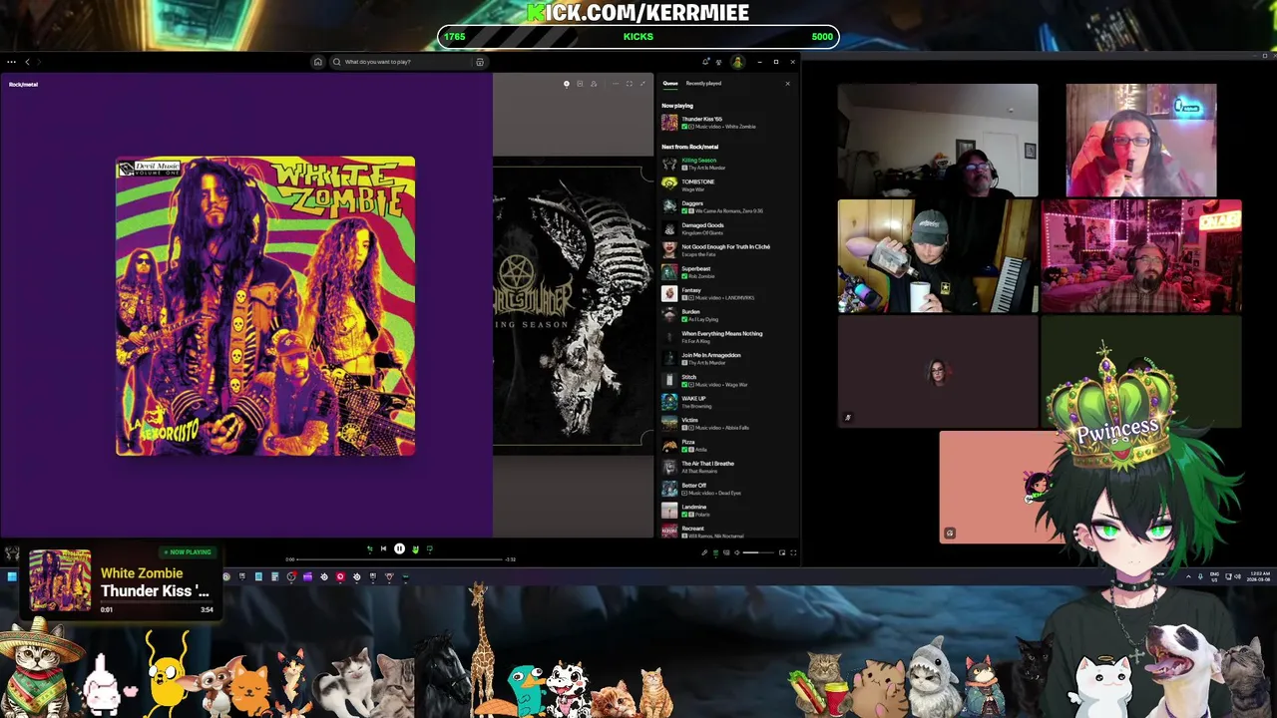Click the search magnifier icon in Spotify
Image resolution: width=1277 pixels, height=718 pixels.
[x=336, y=62]
